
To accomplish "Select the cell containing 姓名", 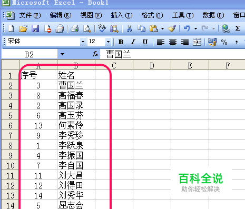I will 76,75.
